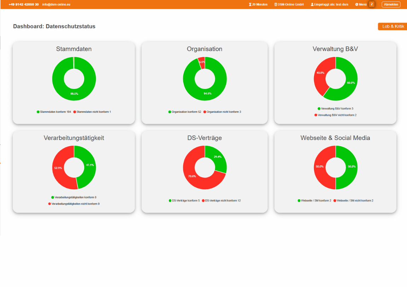Click the user icon next to test-dsm

pyautogui.click(x=311, y=4)
